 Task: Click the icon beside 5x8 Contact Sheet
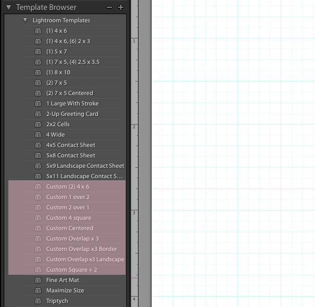38,155
